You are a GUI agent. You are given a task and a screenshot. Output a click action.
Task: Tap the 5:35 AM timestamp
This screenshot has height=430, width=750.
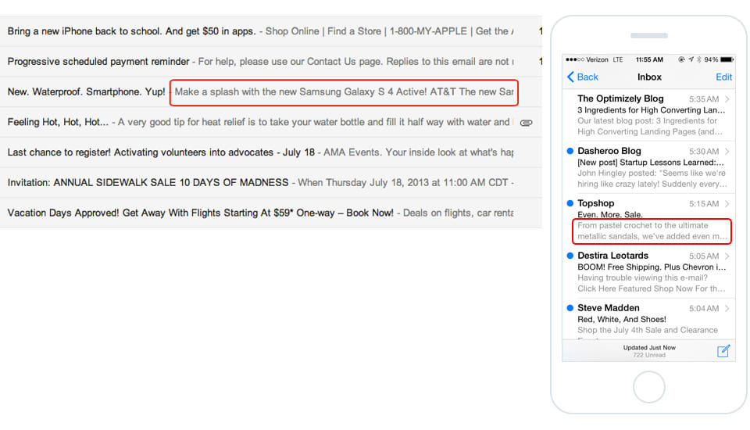point(704,99)
